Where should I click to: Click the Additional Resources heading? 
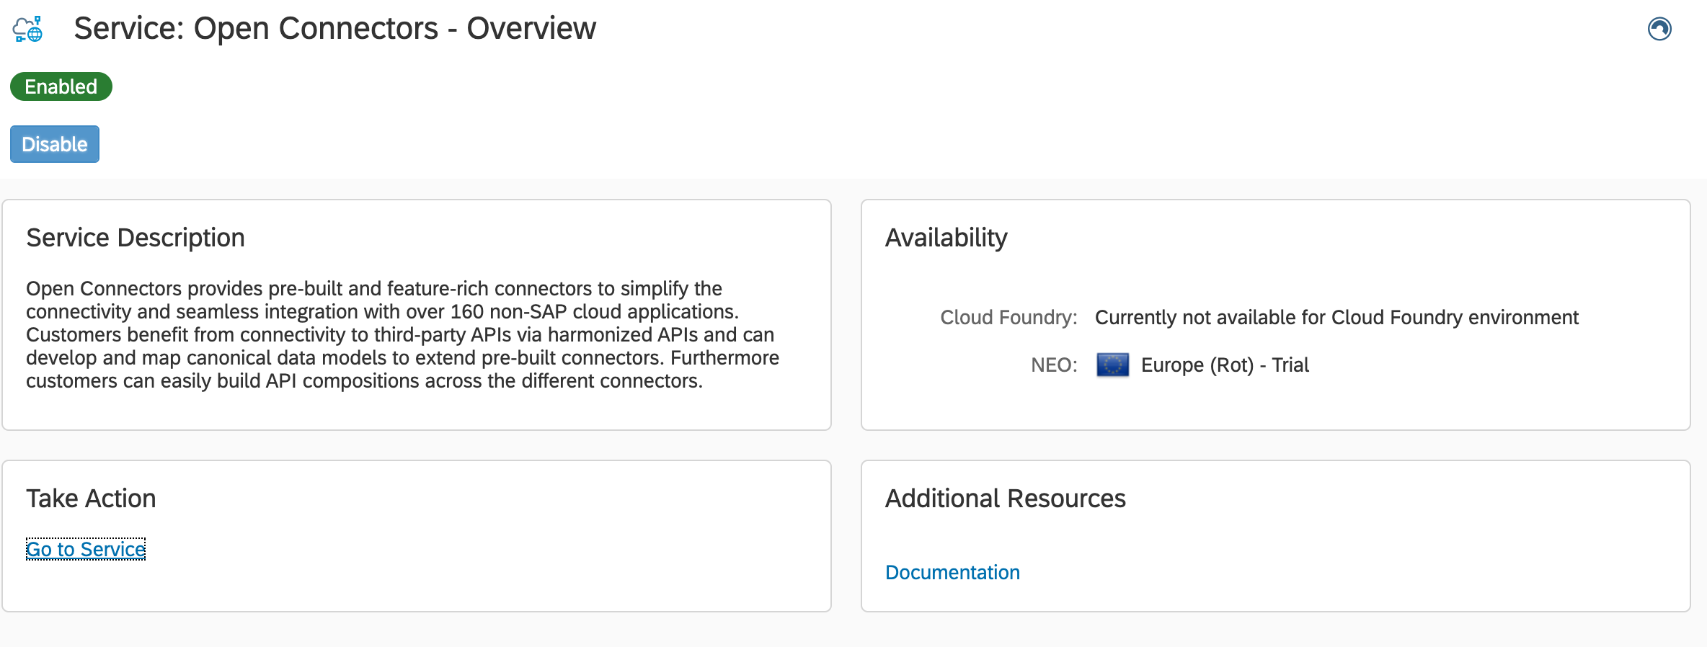1005,499
